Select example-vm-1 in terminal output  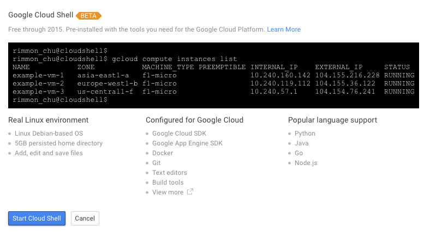(x=38, y=75)
